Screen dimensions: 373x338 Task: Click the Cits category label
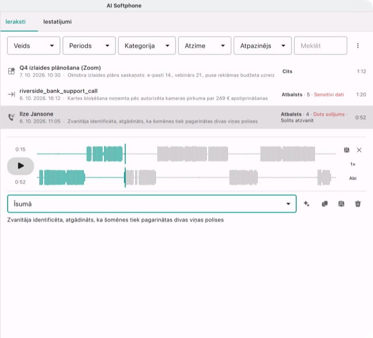287,72
